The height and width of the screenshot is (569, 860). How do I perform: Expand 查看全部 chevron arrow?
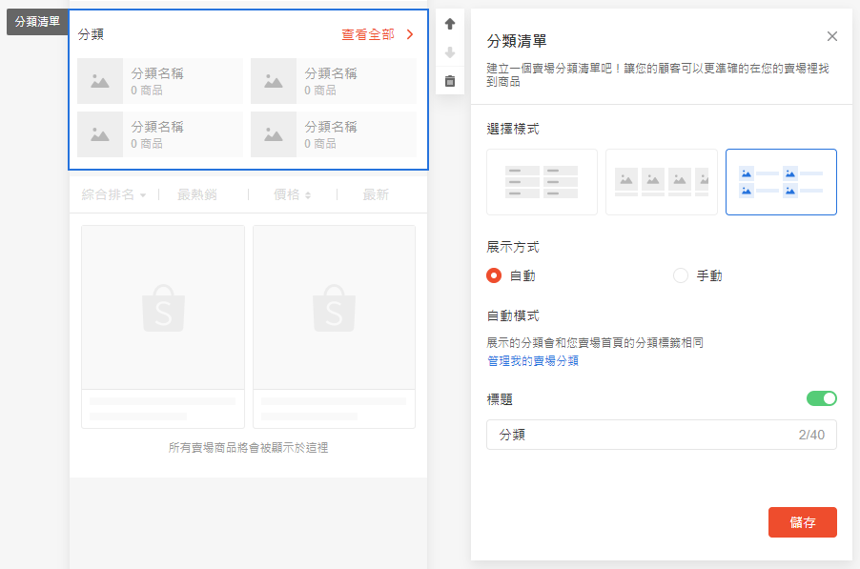click(x=410, y=34)
